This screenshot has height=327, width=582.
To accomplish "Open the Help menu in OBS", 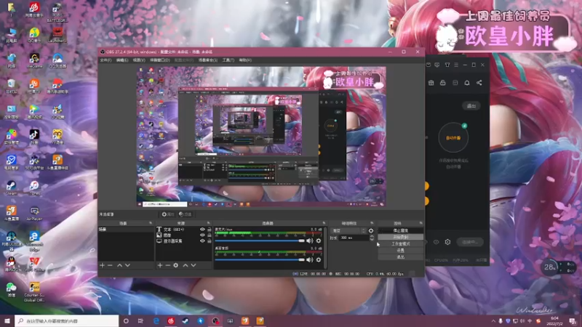I will (245, 60).
